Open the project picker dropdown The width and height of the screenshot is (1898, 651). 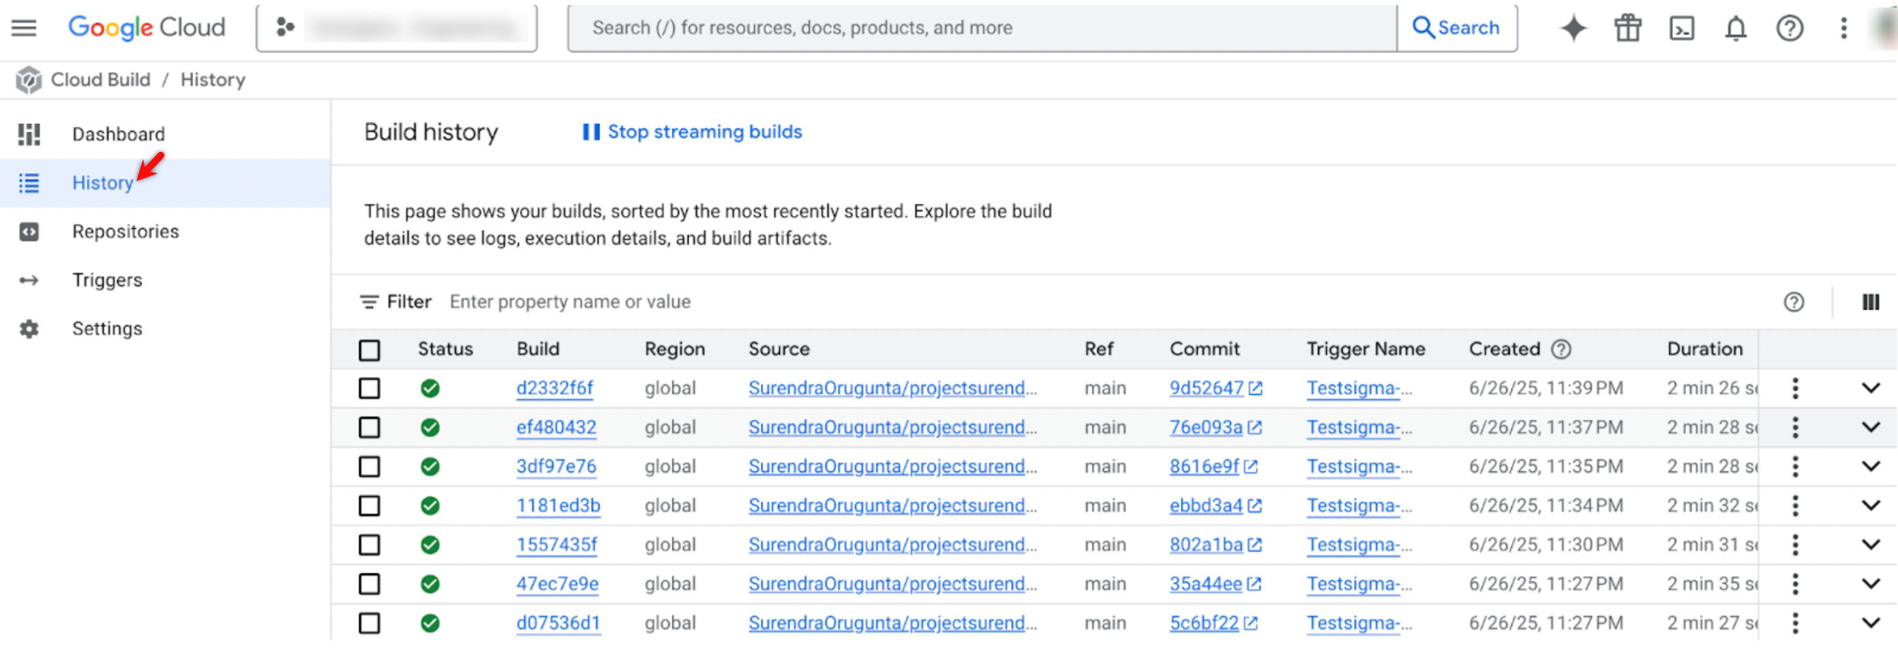[396, 28]
